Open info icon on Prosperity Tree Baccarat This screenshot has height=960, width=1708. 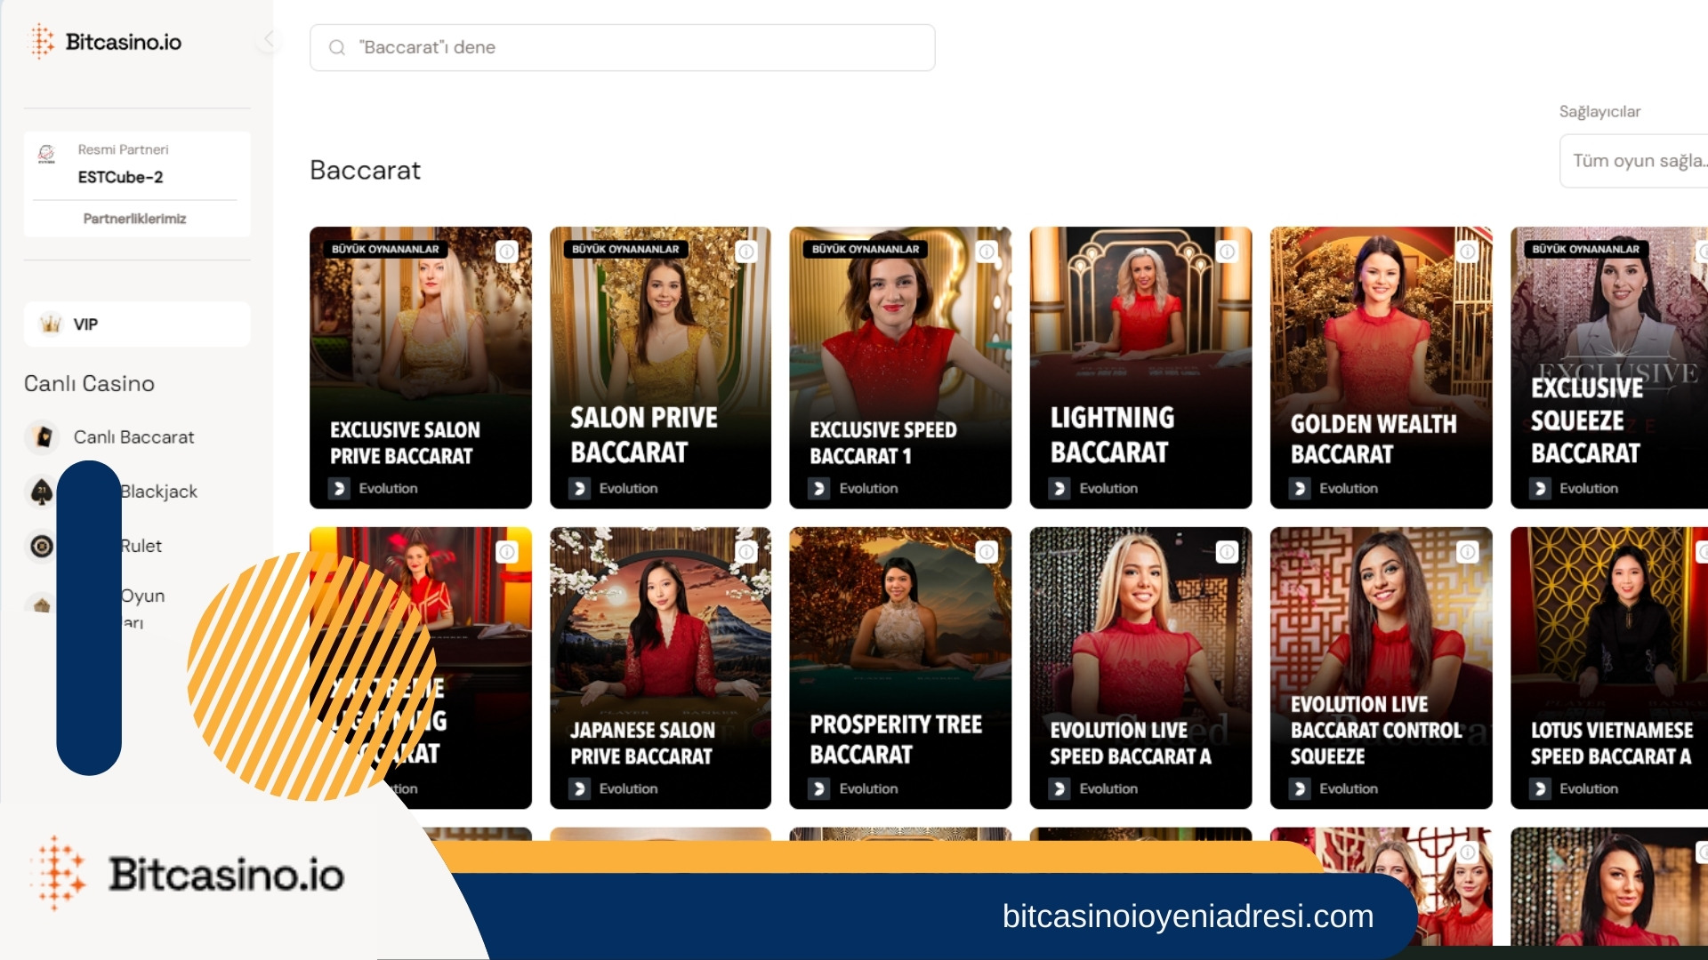pos(987,552)
